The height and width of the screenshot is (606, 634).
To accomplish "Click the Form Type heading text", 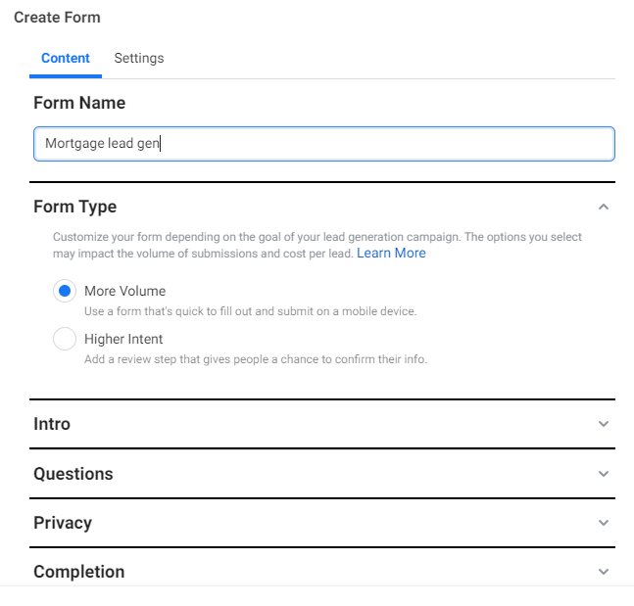I will (74, 207).
